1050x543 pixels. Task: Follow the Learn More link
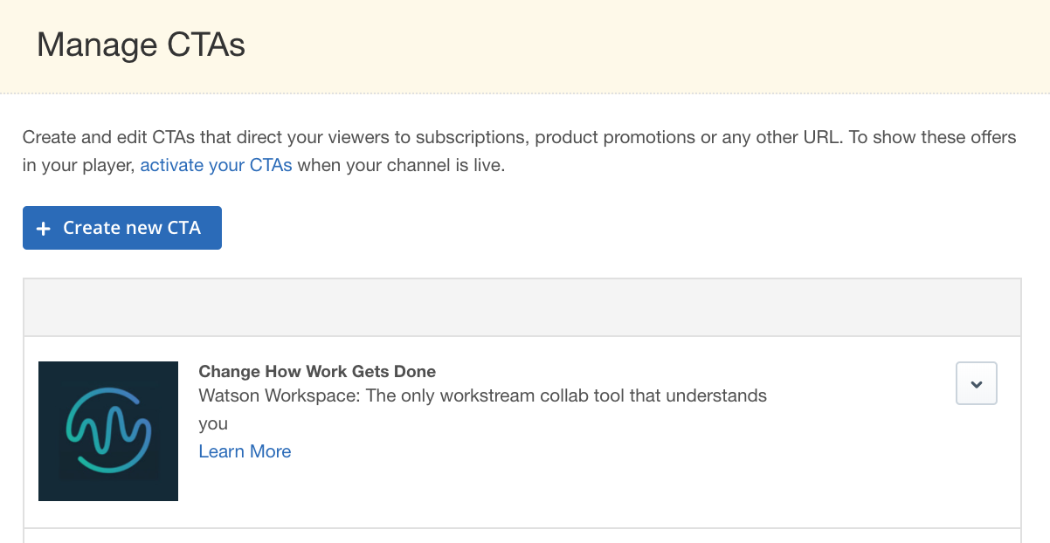coord(245,451)
